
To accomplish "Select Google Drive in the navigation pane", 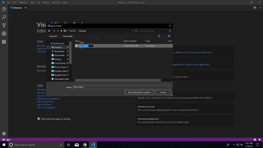I will click(60, 75).
